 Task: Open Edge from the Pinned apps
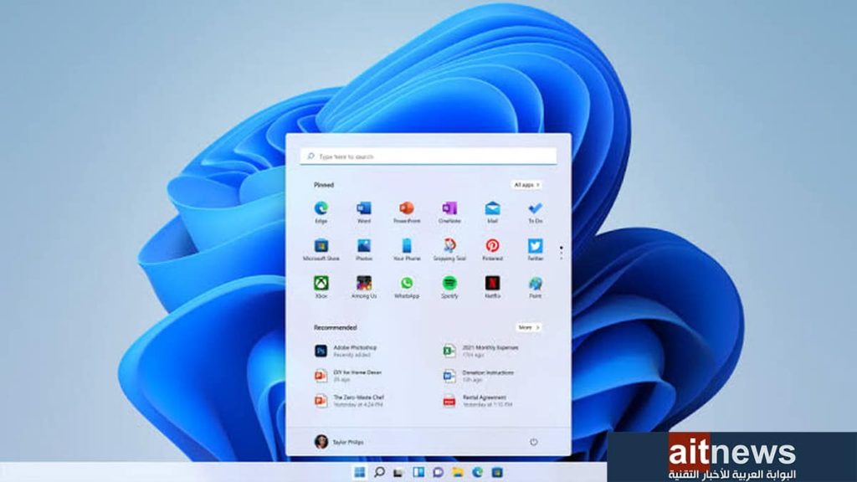coord(321,212)
